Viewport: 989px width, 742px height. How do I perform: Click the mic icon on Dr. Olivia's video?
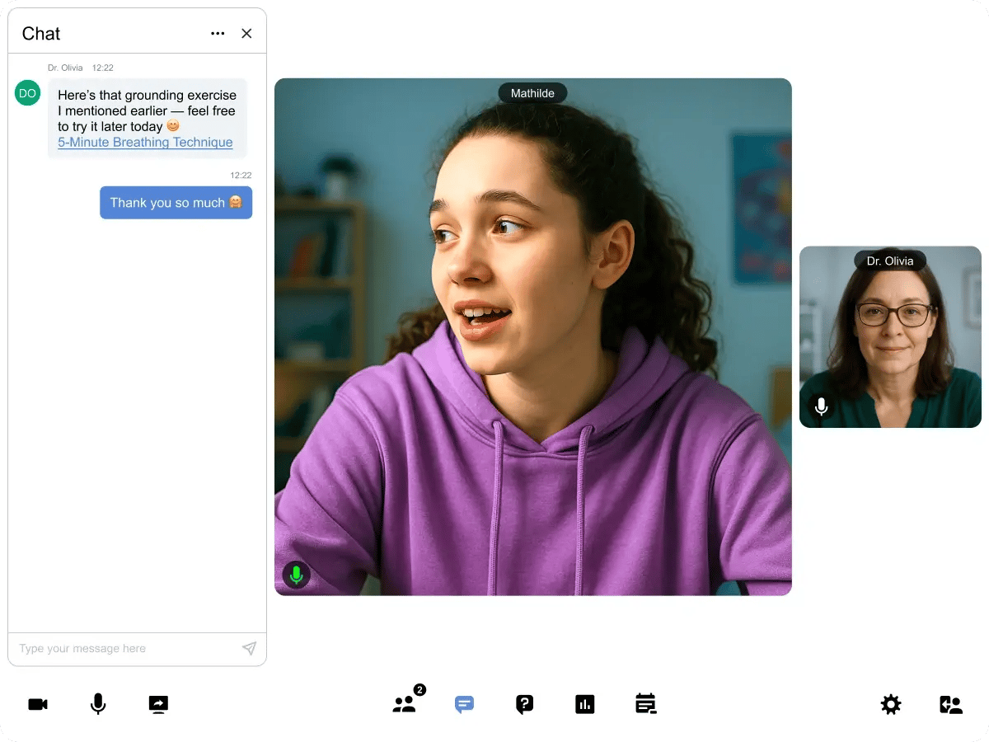[x=821, y=406]
